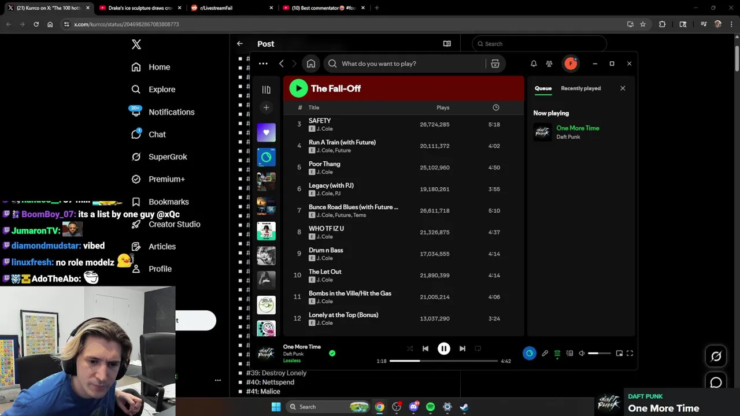Toggle lyrics microphone icon
The height and width of the screenshot is (416, 740).
[x=545, y=353]
